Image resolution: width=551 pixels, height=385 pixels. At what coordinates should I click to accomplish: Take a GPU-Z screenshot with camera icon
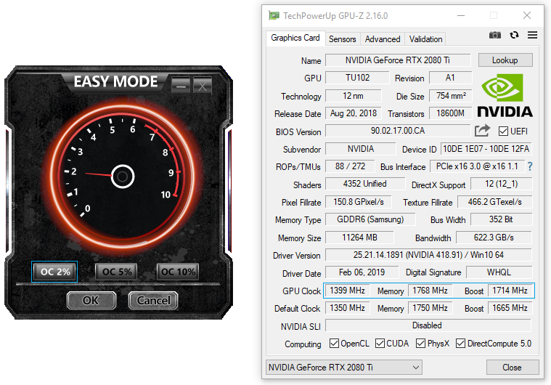click(x=495, y=35)
